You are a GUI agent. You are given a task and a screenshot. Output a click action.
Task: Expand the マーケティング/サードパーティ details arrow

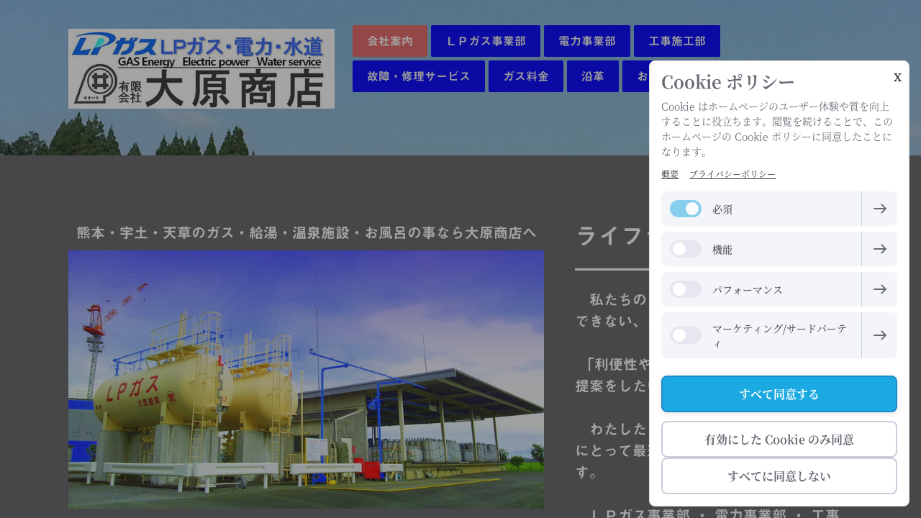pyautogui.click(x=879, y=335)
